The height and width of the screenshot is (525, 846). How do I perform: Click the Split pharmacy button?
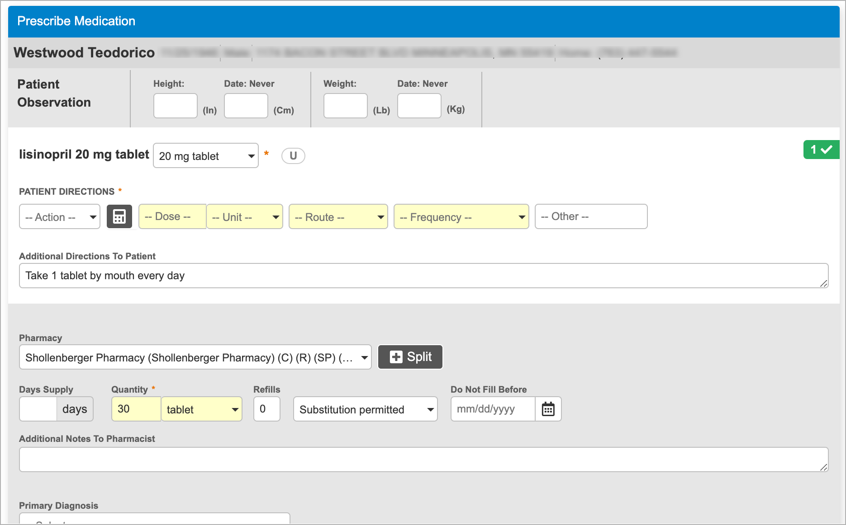(x=410, y=357)
